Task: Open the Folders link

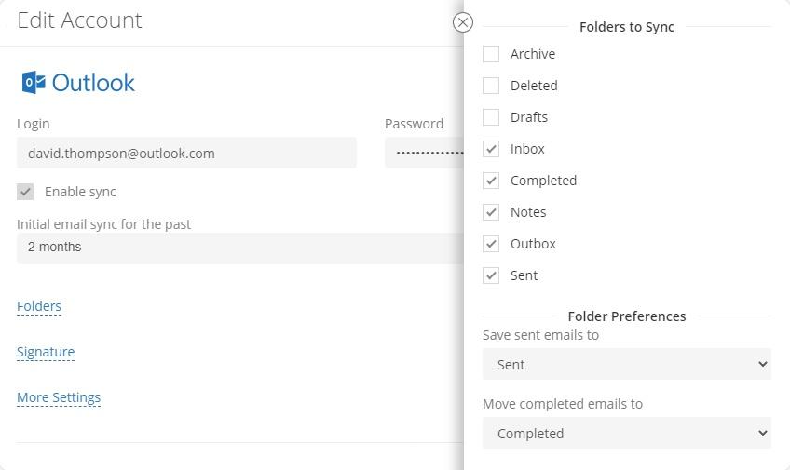Action: (x=39, y=306)
